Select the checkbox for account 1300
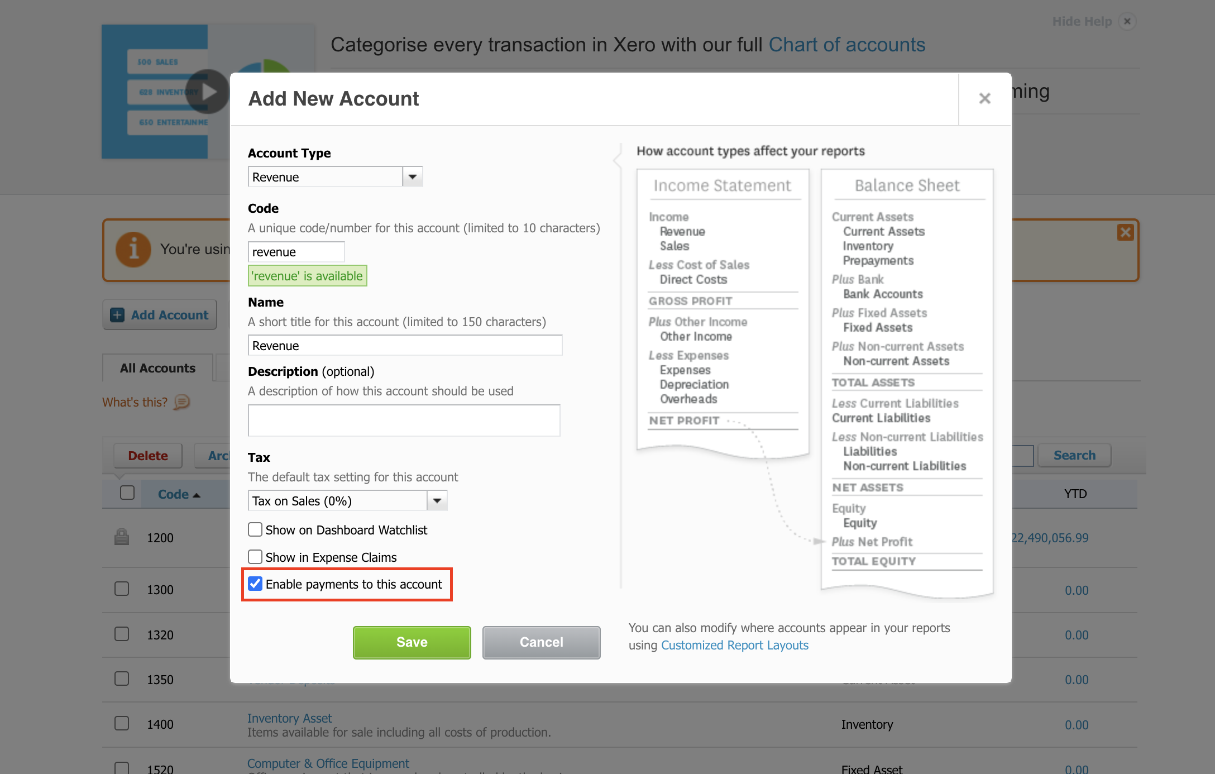Image resolution: width=1215 pixels, height=774 pixels. tap(122, 589)
